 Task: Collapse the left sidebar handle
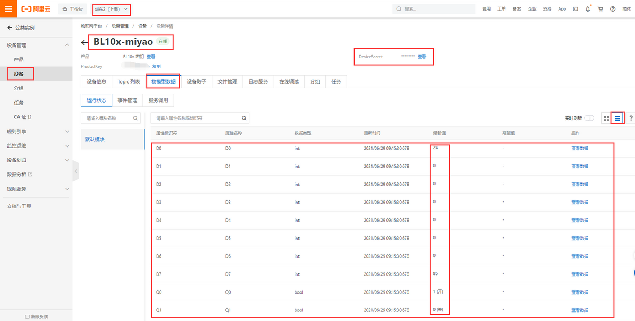click(76, 171)
